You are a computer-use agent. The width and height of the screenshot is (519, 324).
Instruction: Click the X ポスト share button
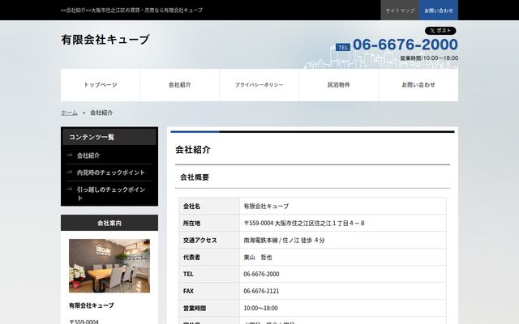[440, 31]
